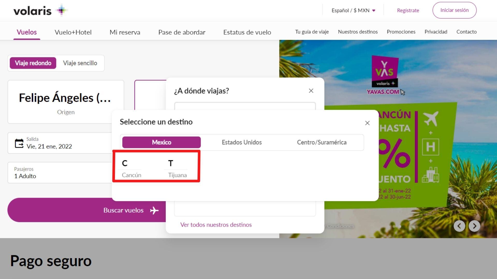
Task: Go to next banner slide
Action: pos(474,226)
